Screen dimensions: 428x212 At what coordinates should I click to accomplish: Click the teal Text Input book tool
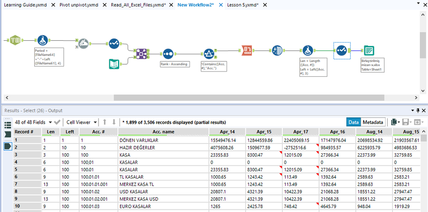(x=114, y=64)
